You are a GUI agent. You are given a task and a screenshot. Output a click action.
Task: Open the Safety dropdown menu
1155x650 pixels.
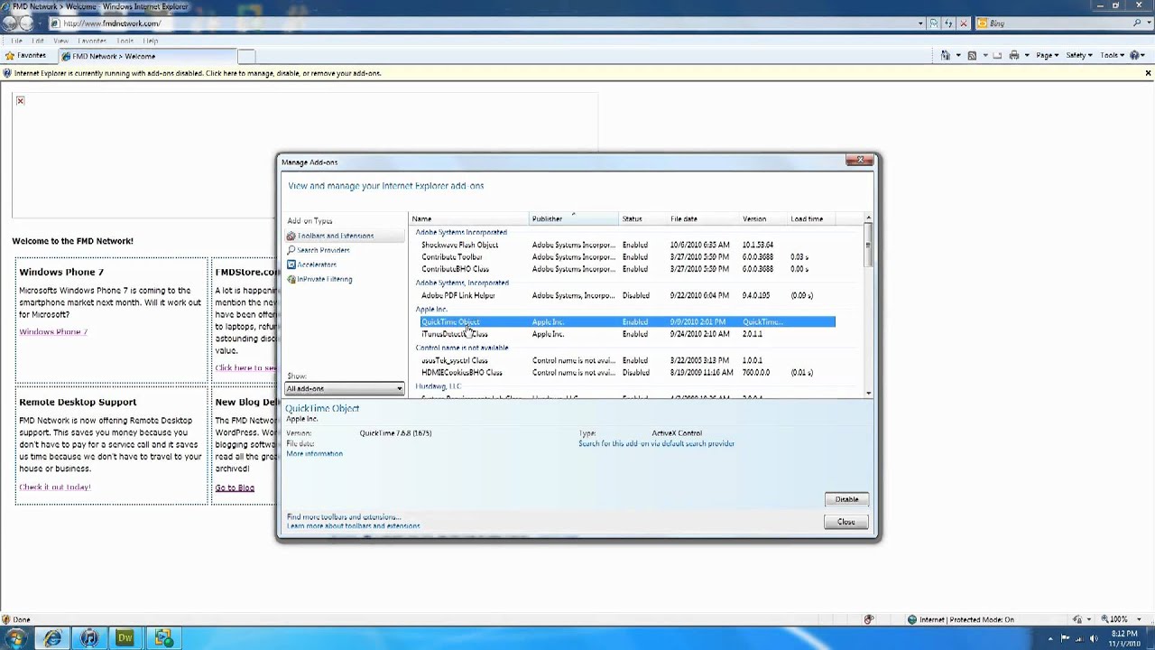click(1079, 55)
